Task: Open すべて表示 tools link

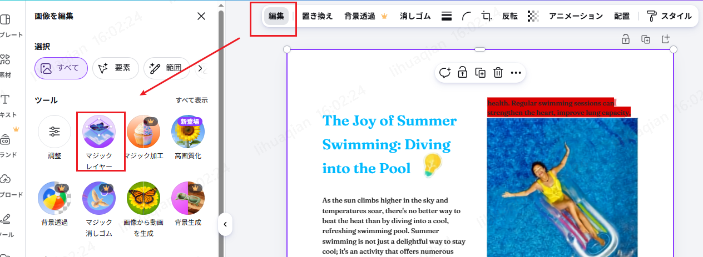Action: tap(192, 100)
